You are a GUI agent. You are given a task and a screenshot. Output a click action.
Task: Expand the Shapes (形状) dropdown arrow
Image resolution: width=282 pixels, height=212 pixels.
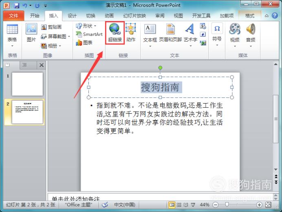pyautogui.click(x=95, y=26)
